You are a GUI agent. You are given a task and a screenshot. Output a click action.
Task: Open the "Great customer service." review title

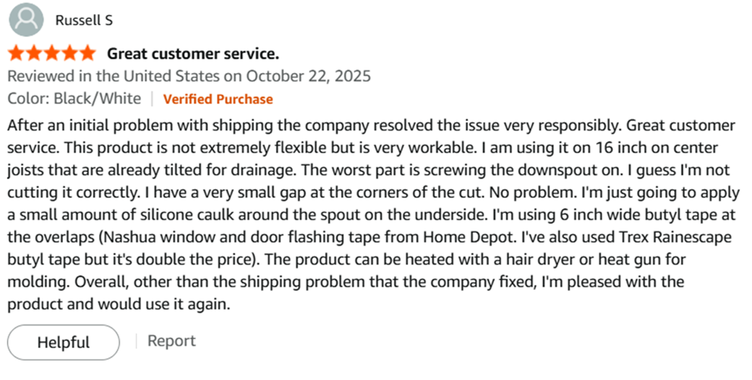[x=193, y=54]
